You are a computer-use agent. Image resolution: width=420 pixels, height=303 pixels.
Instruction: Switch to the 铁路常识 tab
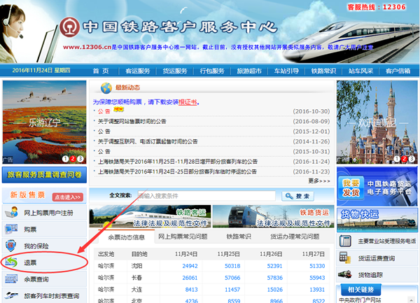tap(239, 237)
